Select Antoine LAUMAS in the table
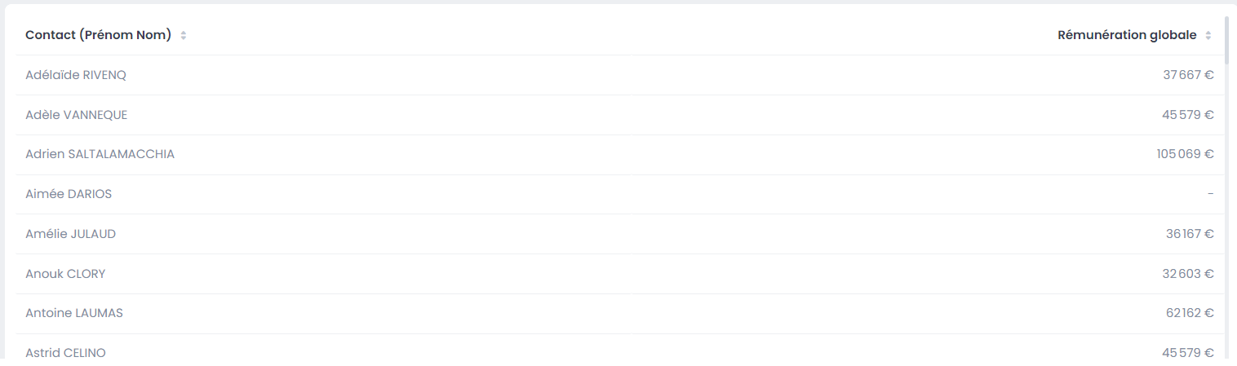The height and width of the screenshot is (366, 1237). (x=74, y=313)
